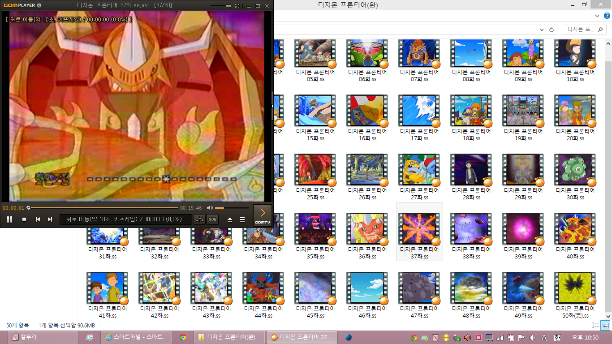Click system tray volume speaker icon
The image size is (612, 344).
click(533, 338)
